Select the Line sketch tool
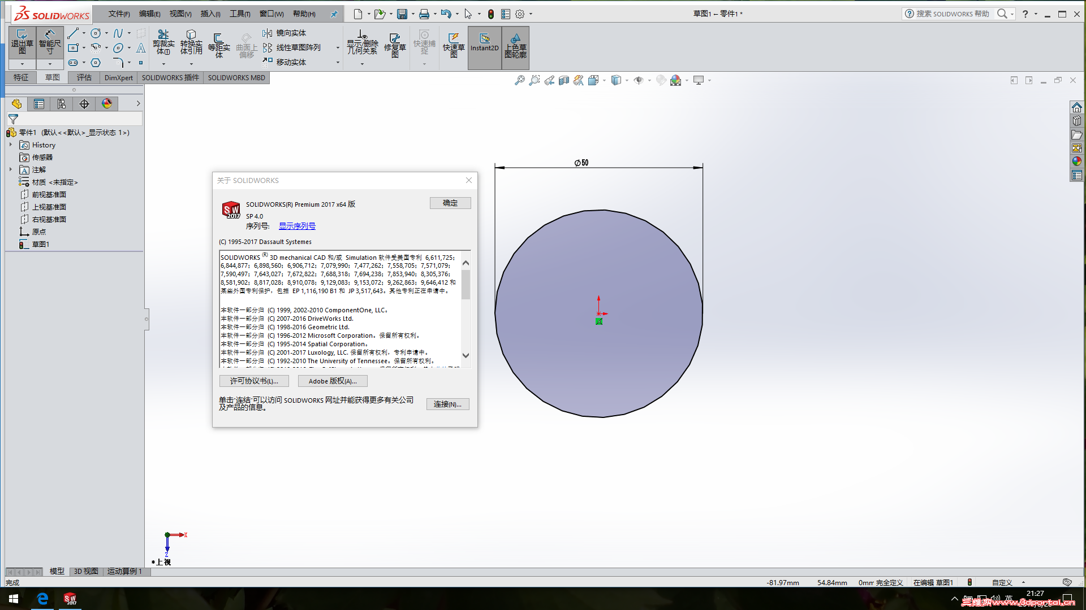This screenshot has width=1086, height=610. pyautogui.click(x=73, y=33)
